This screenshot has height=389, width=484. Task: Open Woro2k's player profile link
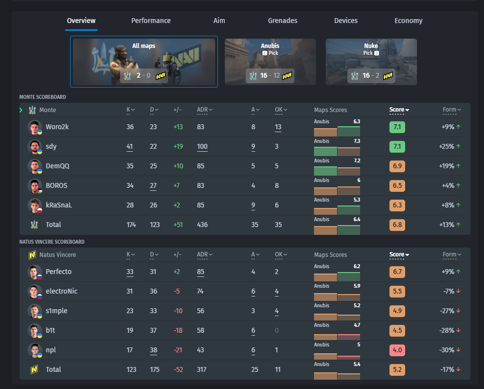pyautogui.click(x=57, y=127)
